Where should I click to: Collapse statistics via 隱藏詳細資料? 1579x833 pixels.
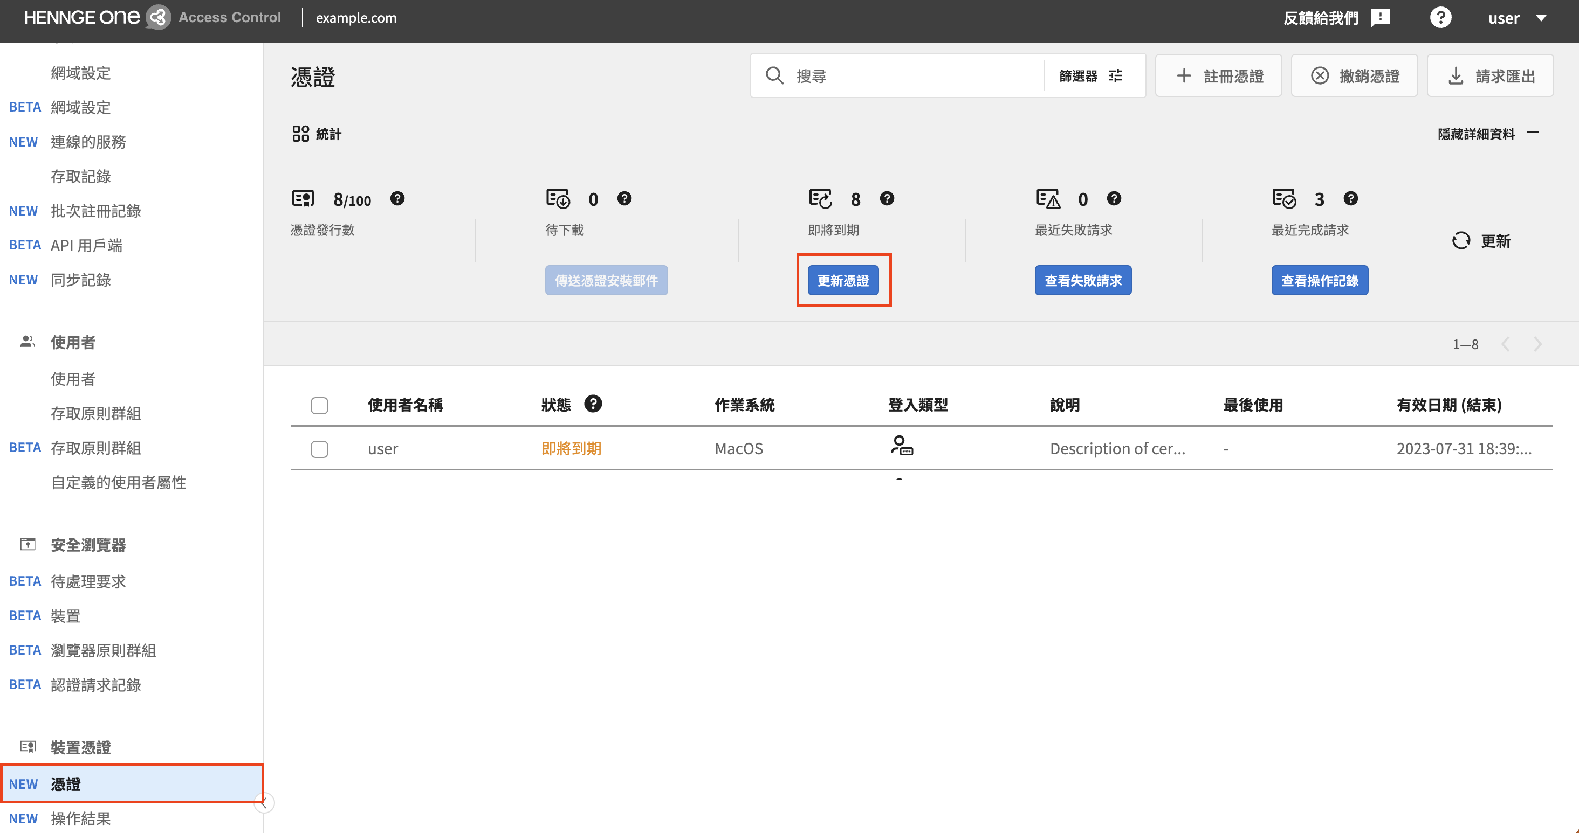click(x=1488, y=134)
